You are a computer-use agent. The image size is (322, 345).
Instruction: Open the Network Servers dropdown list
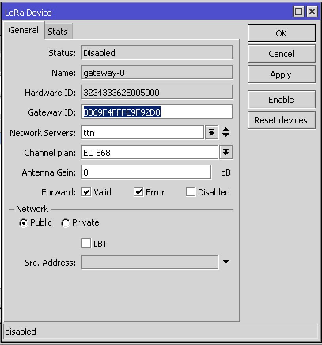(x=212, y=133)
